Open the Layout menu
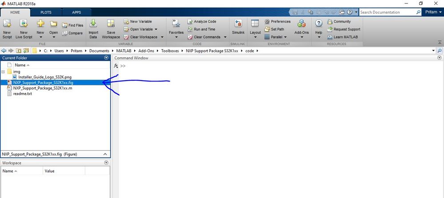Image resolution: width=444 pixels, height=198 pixels. click(x=255, y=29)
